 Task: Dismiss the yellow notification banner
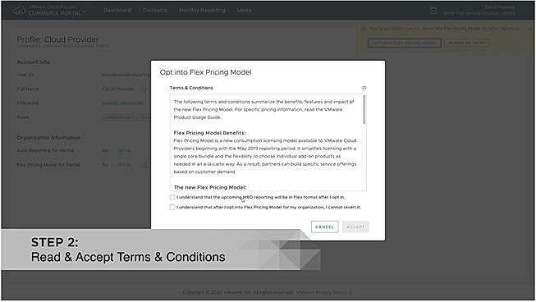[530, 29]
